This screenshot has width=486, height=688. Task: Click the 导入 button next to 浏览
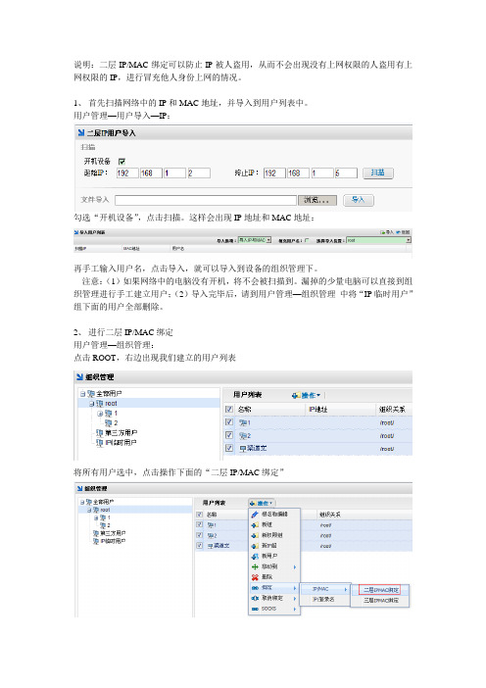coord(359,200)
